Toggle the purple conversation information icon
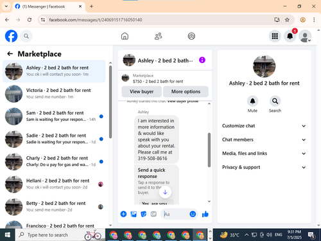 [202, 60]
